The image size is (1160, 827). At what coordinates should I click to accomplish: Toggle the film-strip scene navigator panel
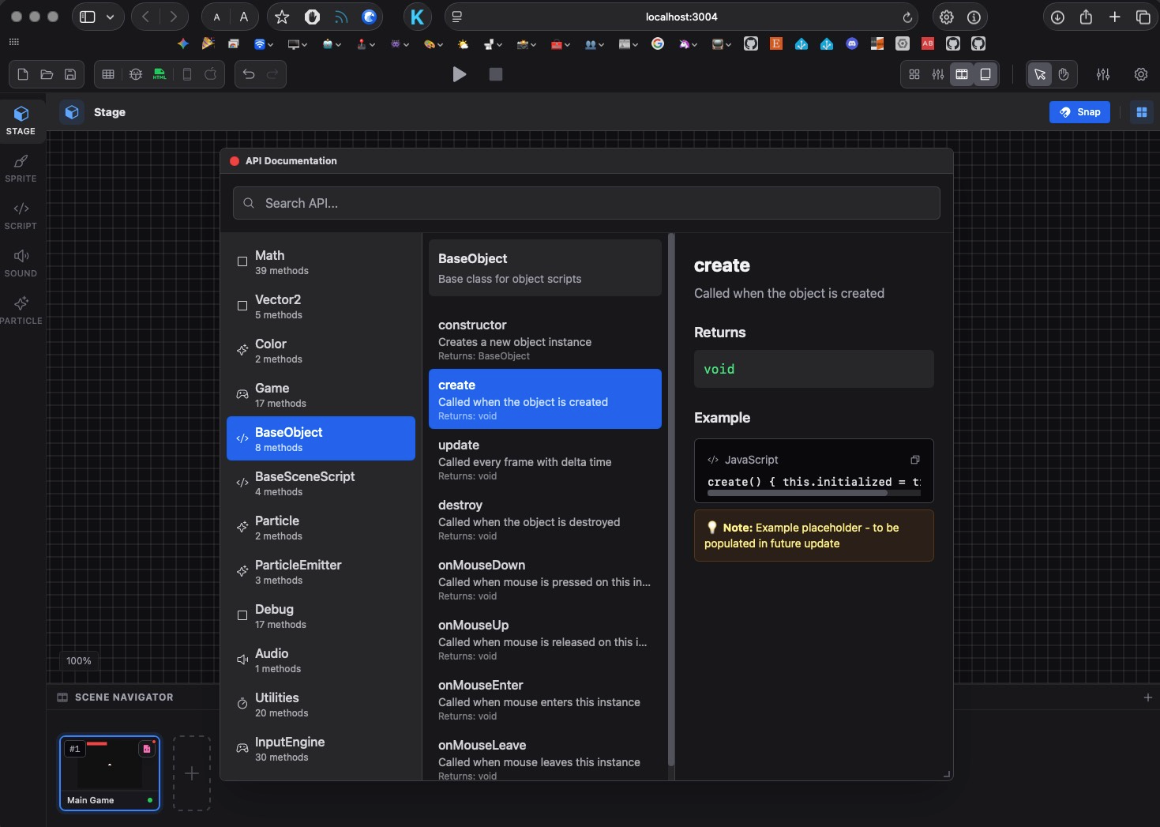[962, 74]
